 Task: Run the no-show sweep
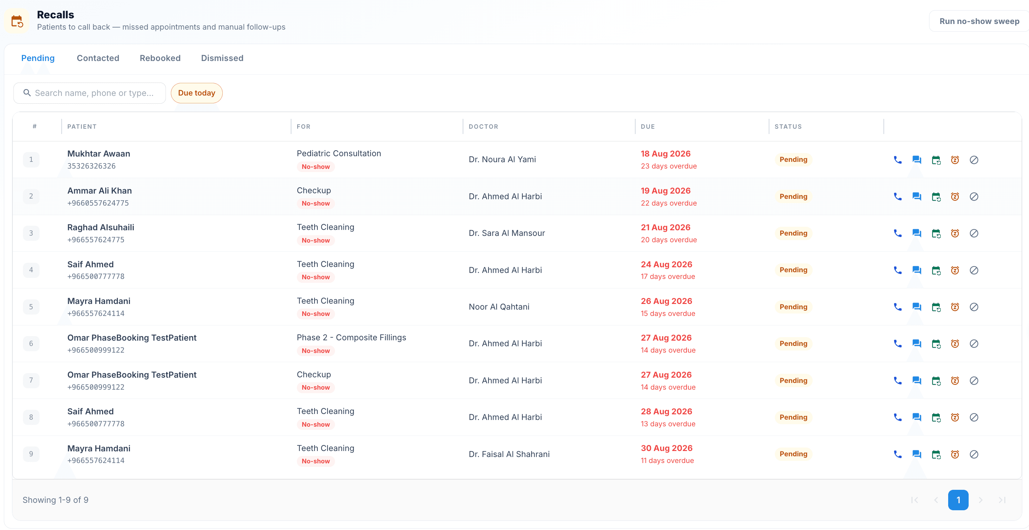coord(979,21)
